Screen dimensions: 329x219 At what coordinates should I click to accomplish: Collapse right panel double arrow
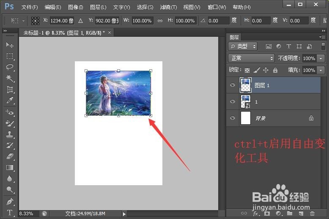(x=324, y=31)
